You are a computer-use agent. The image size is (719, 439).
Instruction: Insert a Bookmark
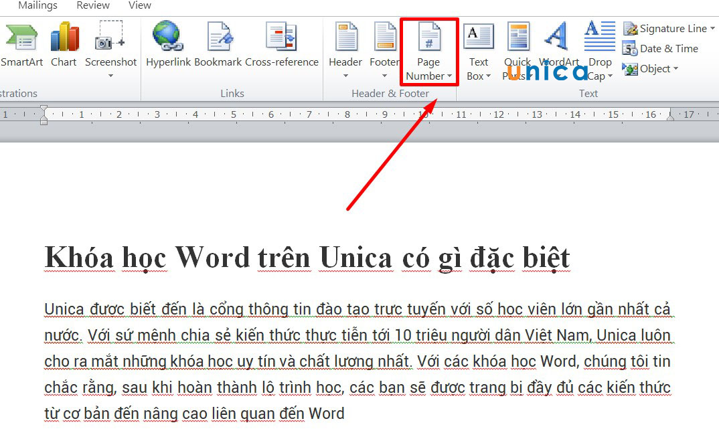218,44
